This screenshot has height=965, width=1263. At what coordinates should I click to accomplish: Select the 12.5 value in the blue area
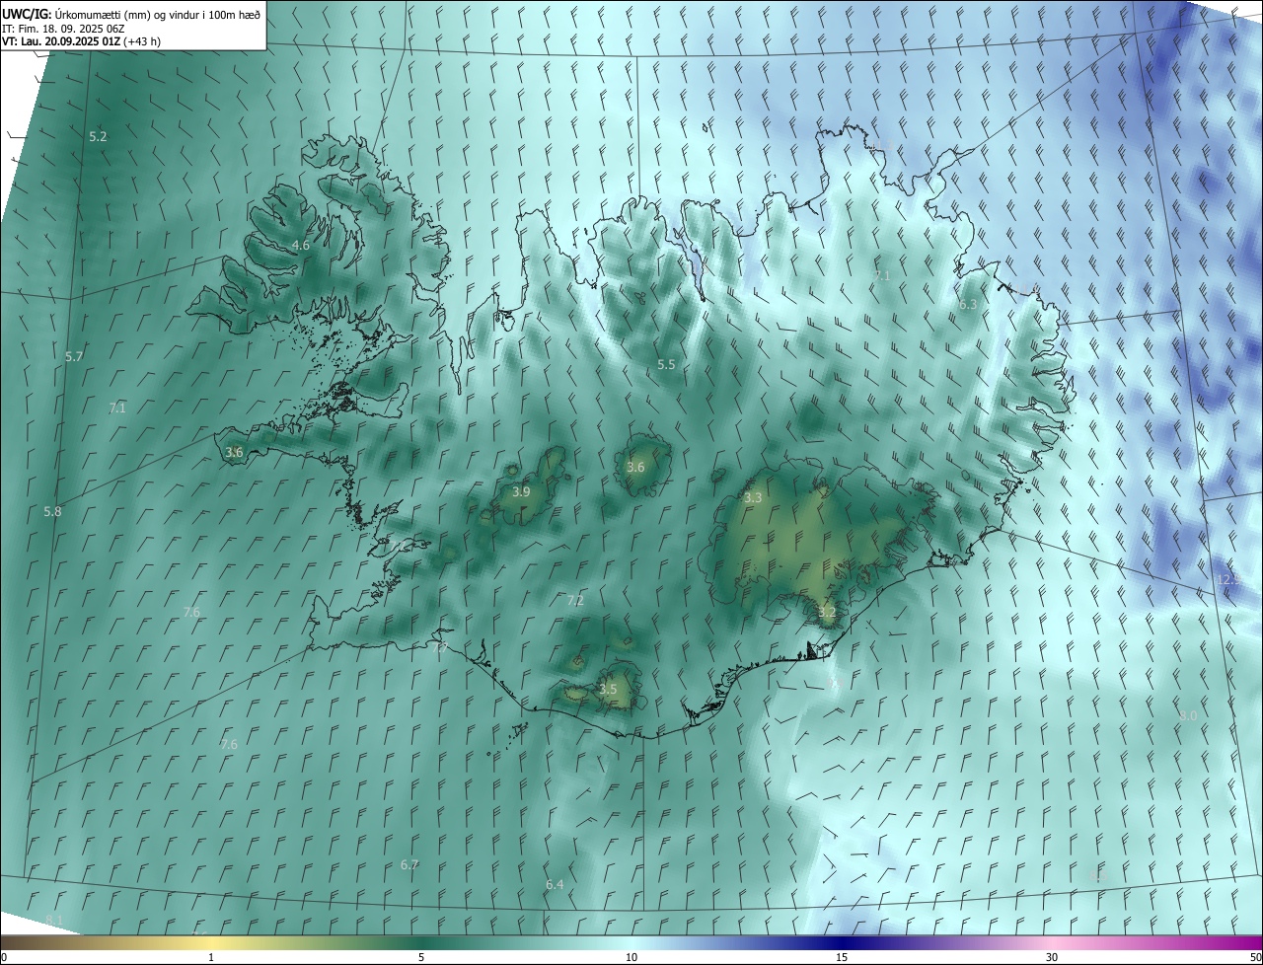pyautogui.click(x=1228, y=579)
